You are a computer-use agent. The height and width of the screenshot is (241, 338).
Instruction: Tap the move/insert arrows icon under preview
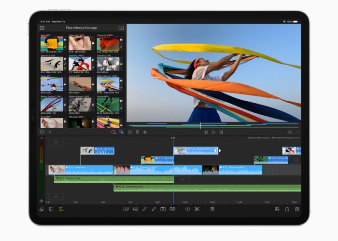[145, 132]
